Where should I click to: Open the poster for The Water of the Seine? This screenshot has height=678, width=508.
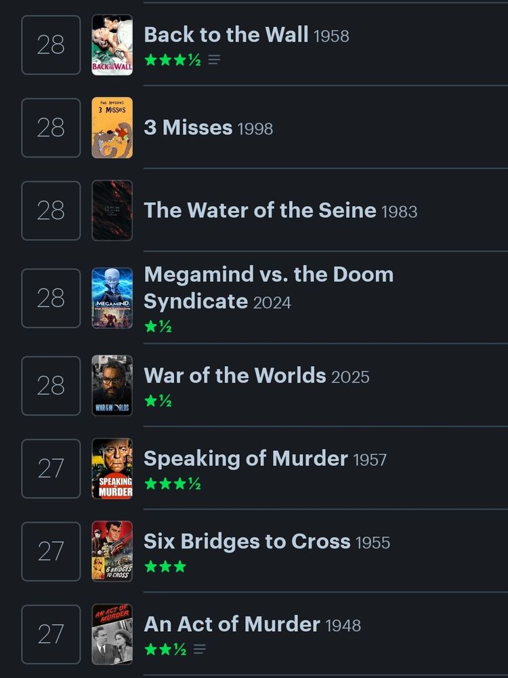(112, 211)
